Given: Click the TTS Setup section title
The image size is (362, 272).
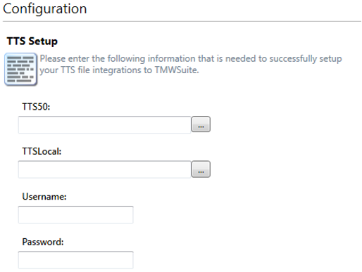Looking at the screenshot, I should (32, 41).
